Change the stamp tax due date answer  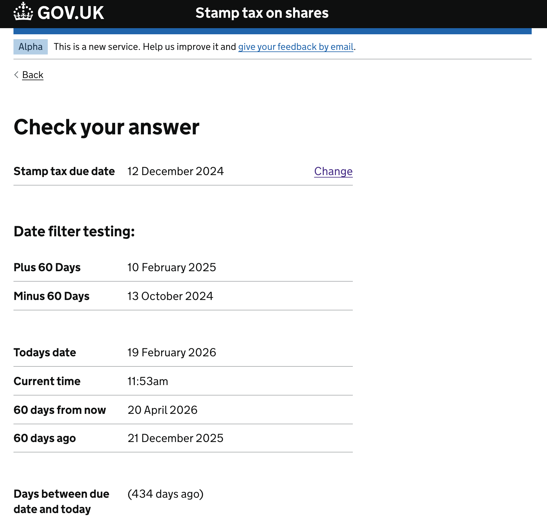tap(333, 171)
